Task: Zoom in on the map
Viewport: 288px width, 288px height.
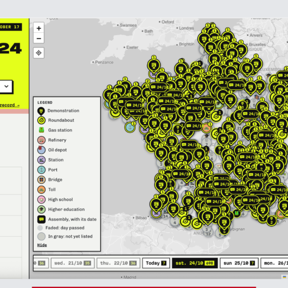Action: (39, 28)
